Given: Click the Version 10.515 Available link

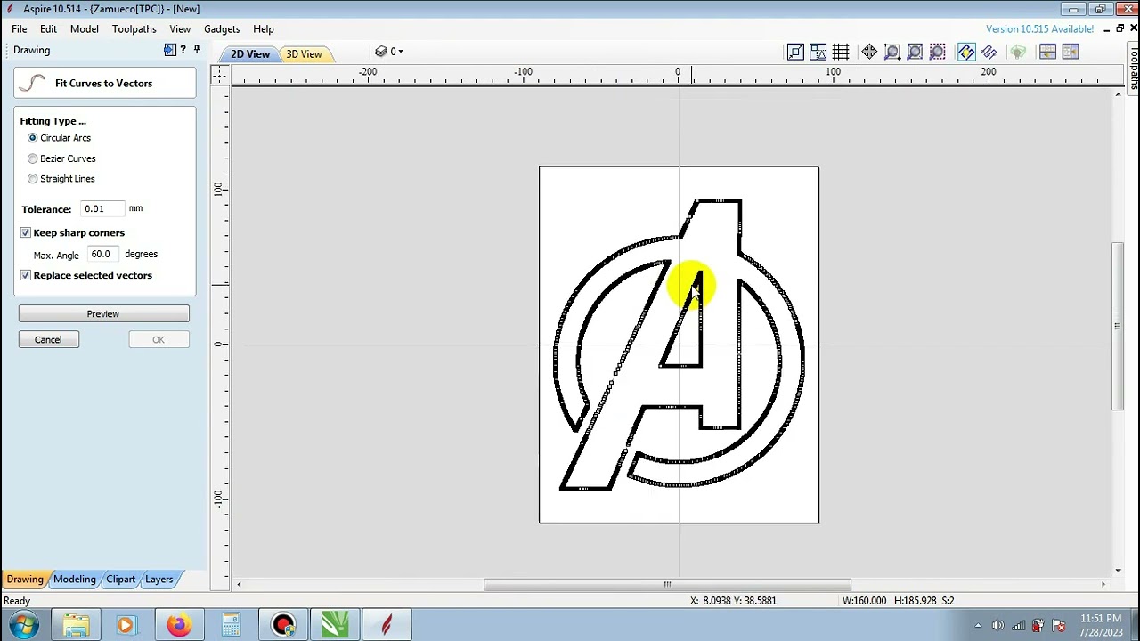Looking at the screenshot, I should tap(1039, 29).
